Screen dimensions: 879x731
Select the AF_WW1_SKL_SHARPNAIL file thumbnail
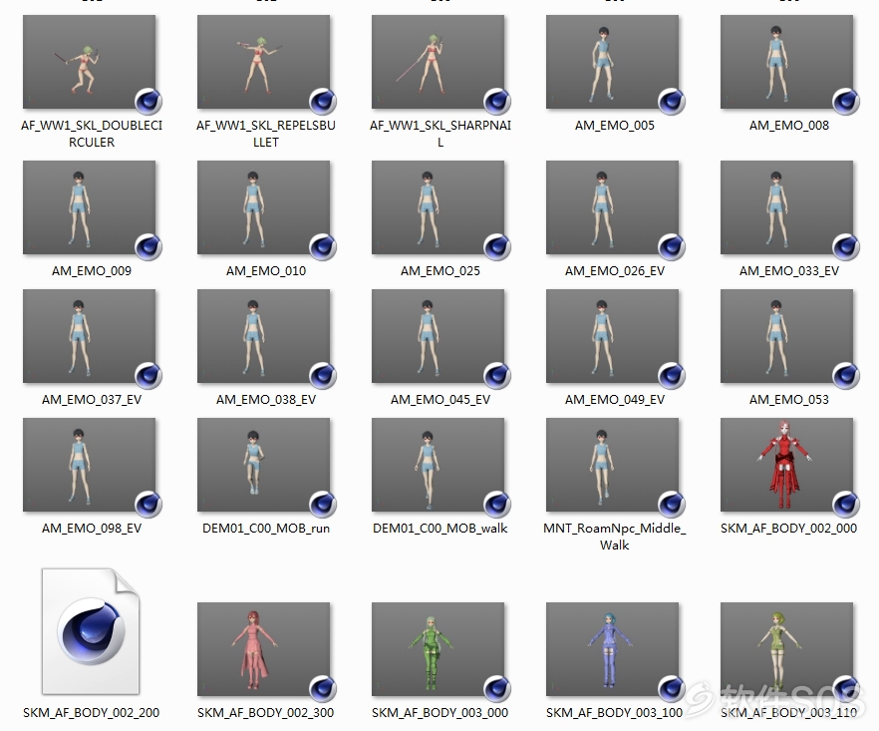(438, 62)
